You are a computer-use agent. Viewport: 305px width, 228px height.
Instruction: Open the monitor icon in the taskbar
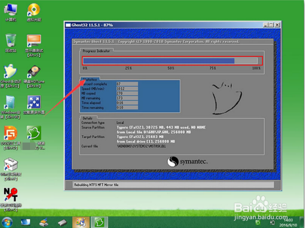point(26,222)
